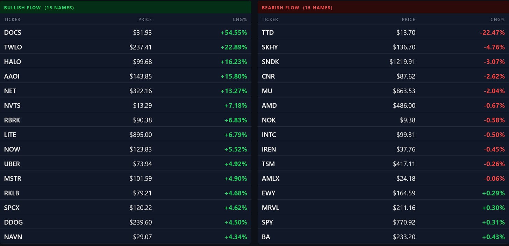Select the MRVL ticker
This screenshot has width=509, height=246.
pos(270,208)
